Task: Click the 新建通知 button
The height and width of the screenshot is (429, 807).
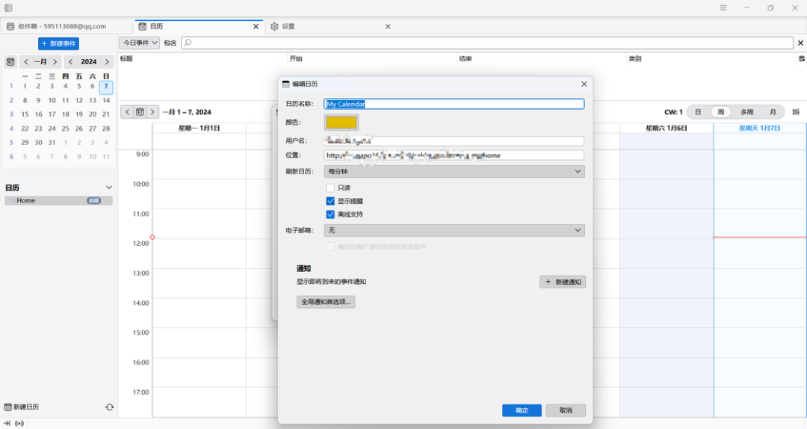Action: click(563, 282)
